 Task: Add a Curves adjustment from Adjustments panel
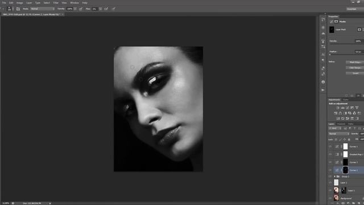348,108
